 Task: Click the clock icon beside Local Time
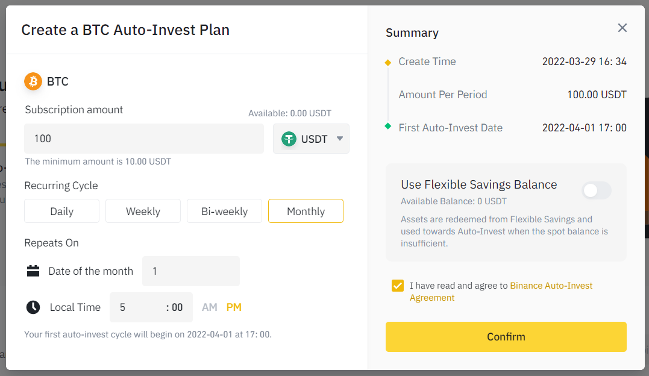33,307
